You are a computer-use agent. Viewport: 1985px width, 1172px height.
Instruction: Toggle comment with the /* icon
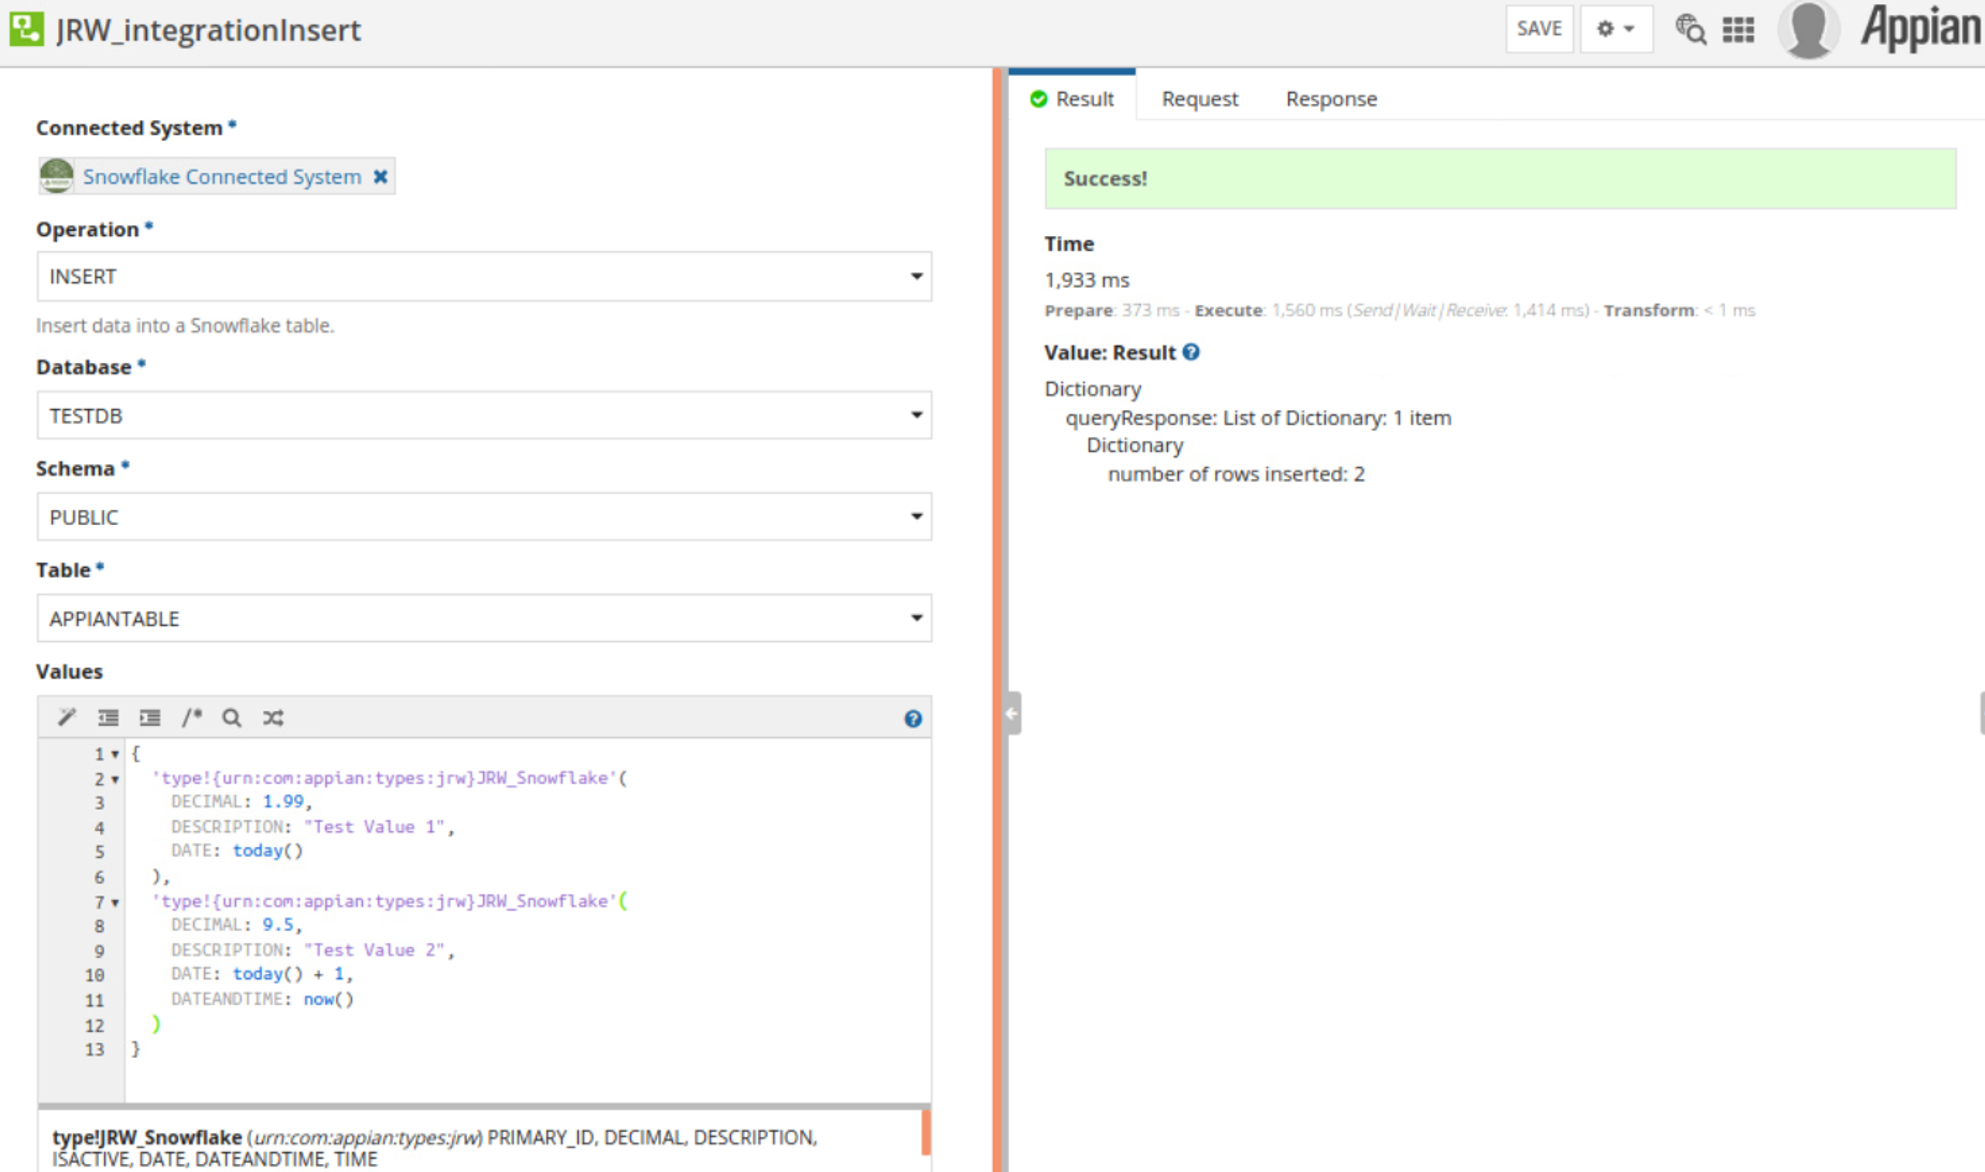[192, 717]
